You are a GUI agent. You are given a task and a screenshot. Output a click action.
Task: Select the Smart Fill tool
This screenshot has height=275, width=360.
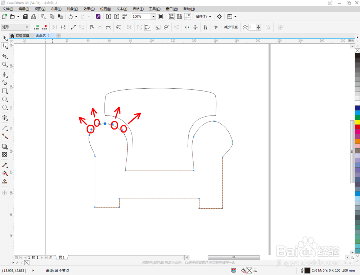click(4, 181)
